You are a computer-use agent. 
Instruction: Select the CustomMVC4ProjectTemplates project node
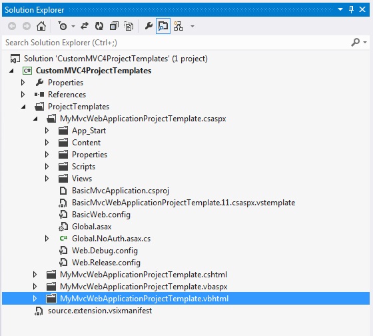[93, 71]
